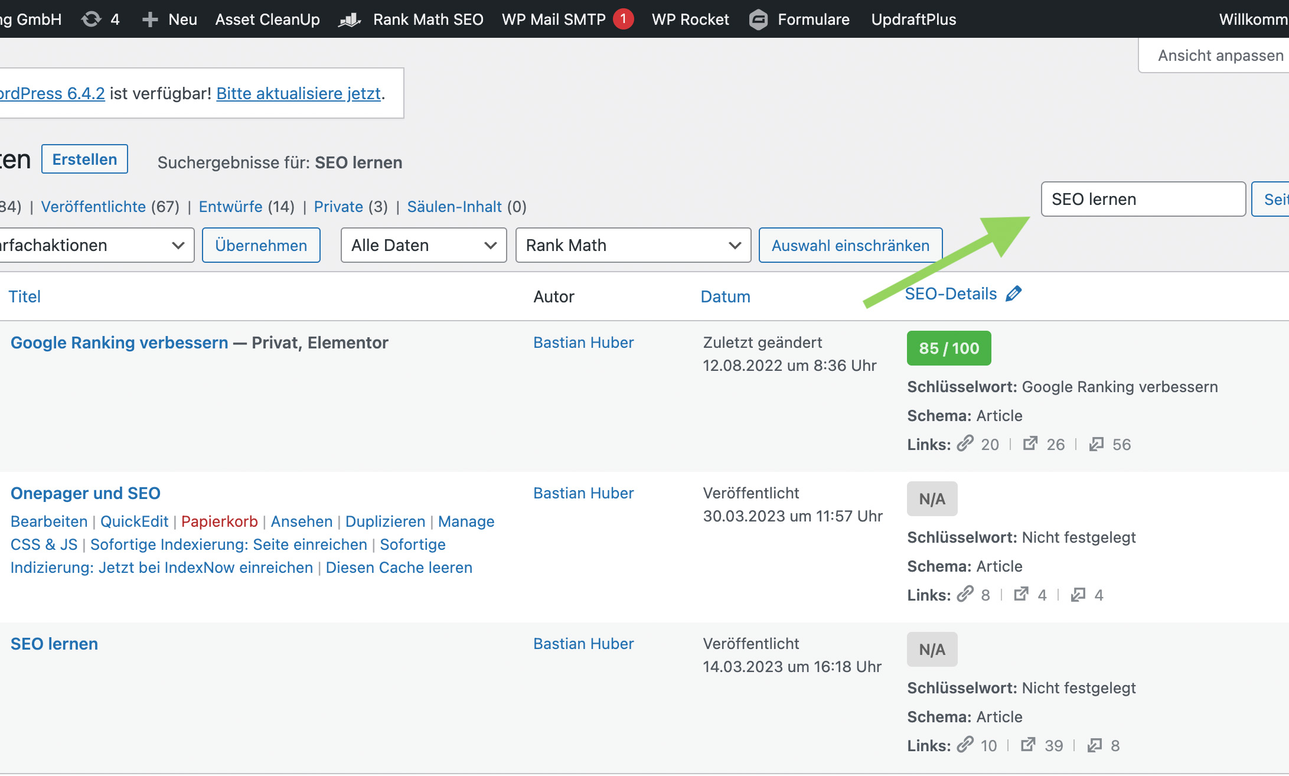1289x776 pixels.
Task: Open the Alle Daten date filter dropdown
Action: (x=423, y=245)
